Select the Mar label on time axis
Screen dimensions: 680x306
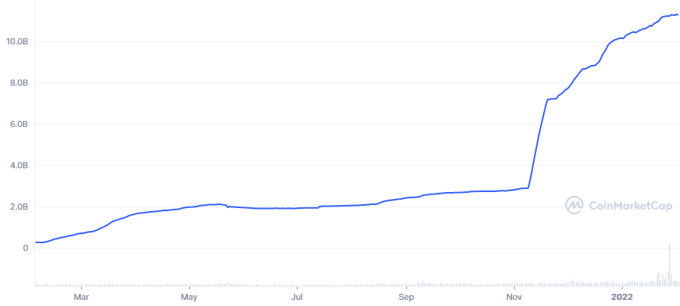[x=81, y=298]
